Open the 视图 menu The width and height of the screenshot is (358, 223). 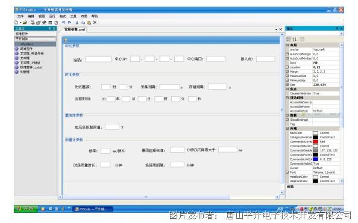(42, 16)
